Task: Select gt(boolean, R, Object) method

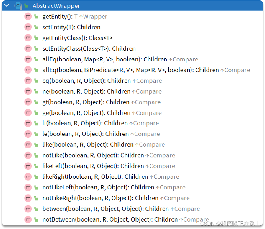Action: click(86, 102)
